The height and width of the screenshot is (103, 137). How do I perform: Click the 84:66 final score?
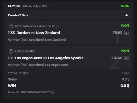tap(117, 58)
